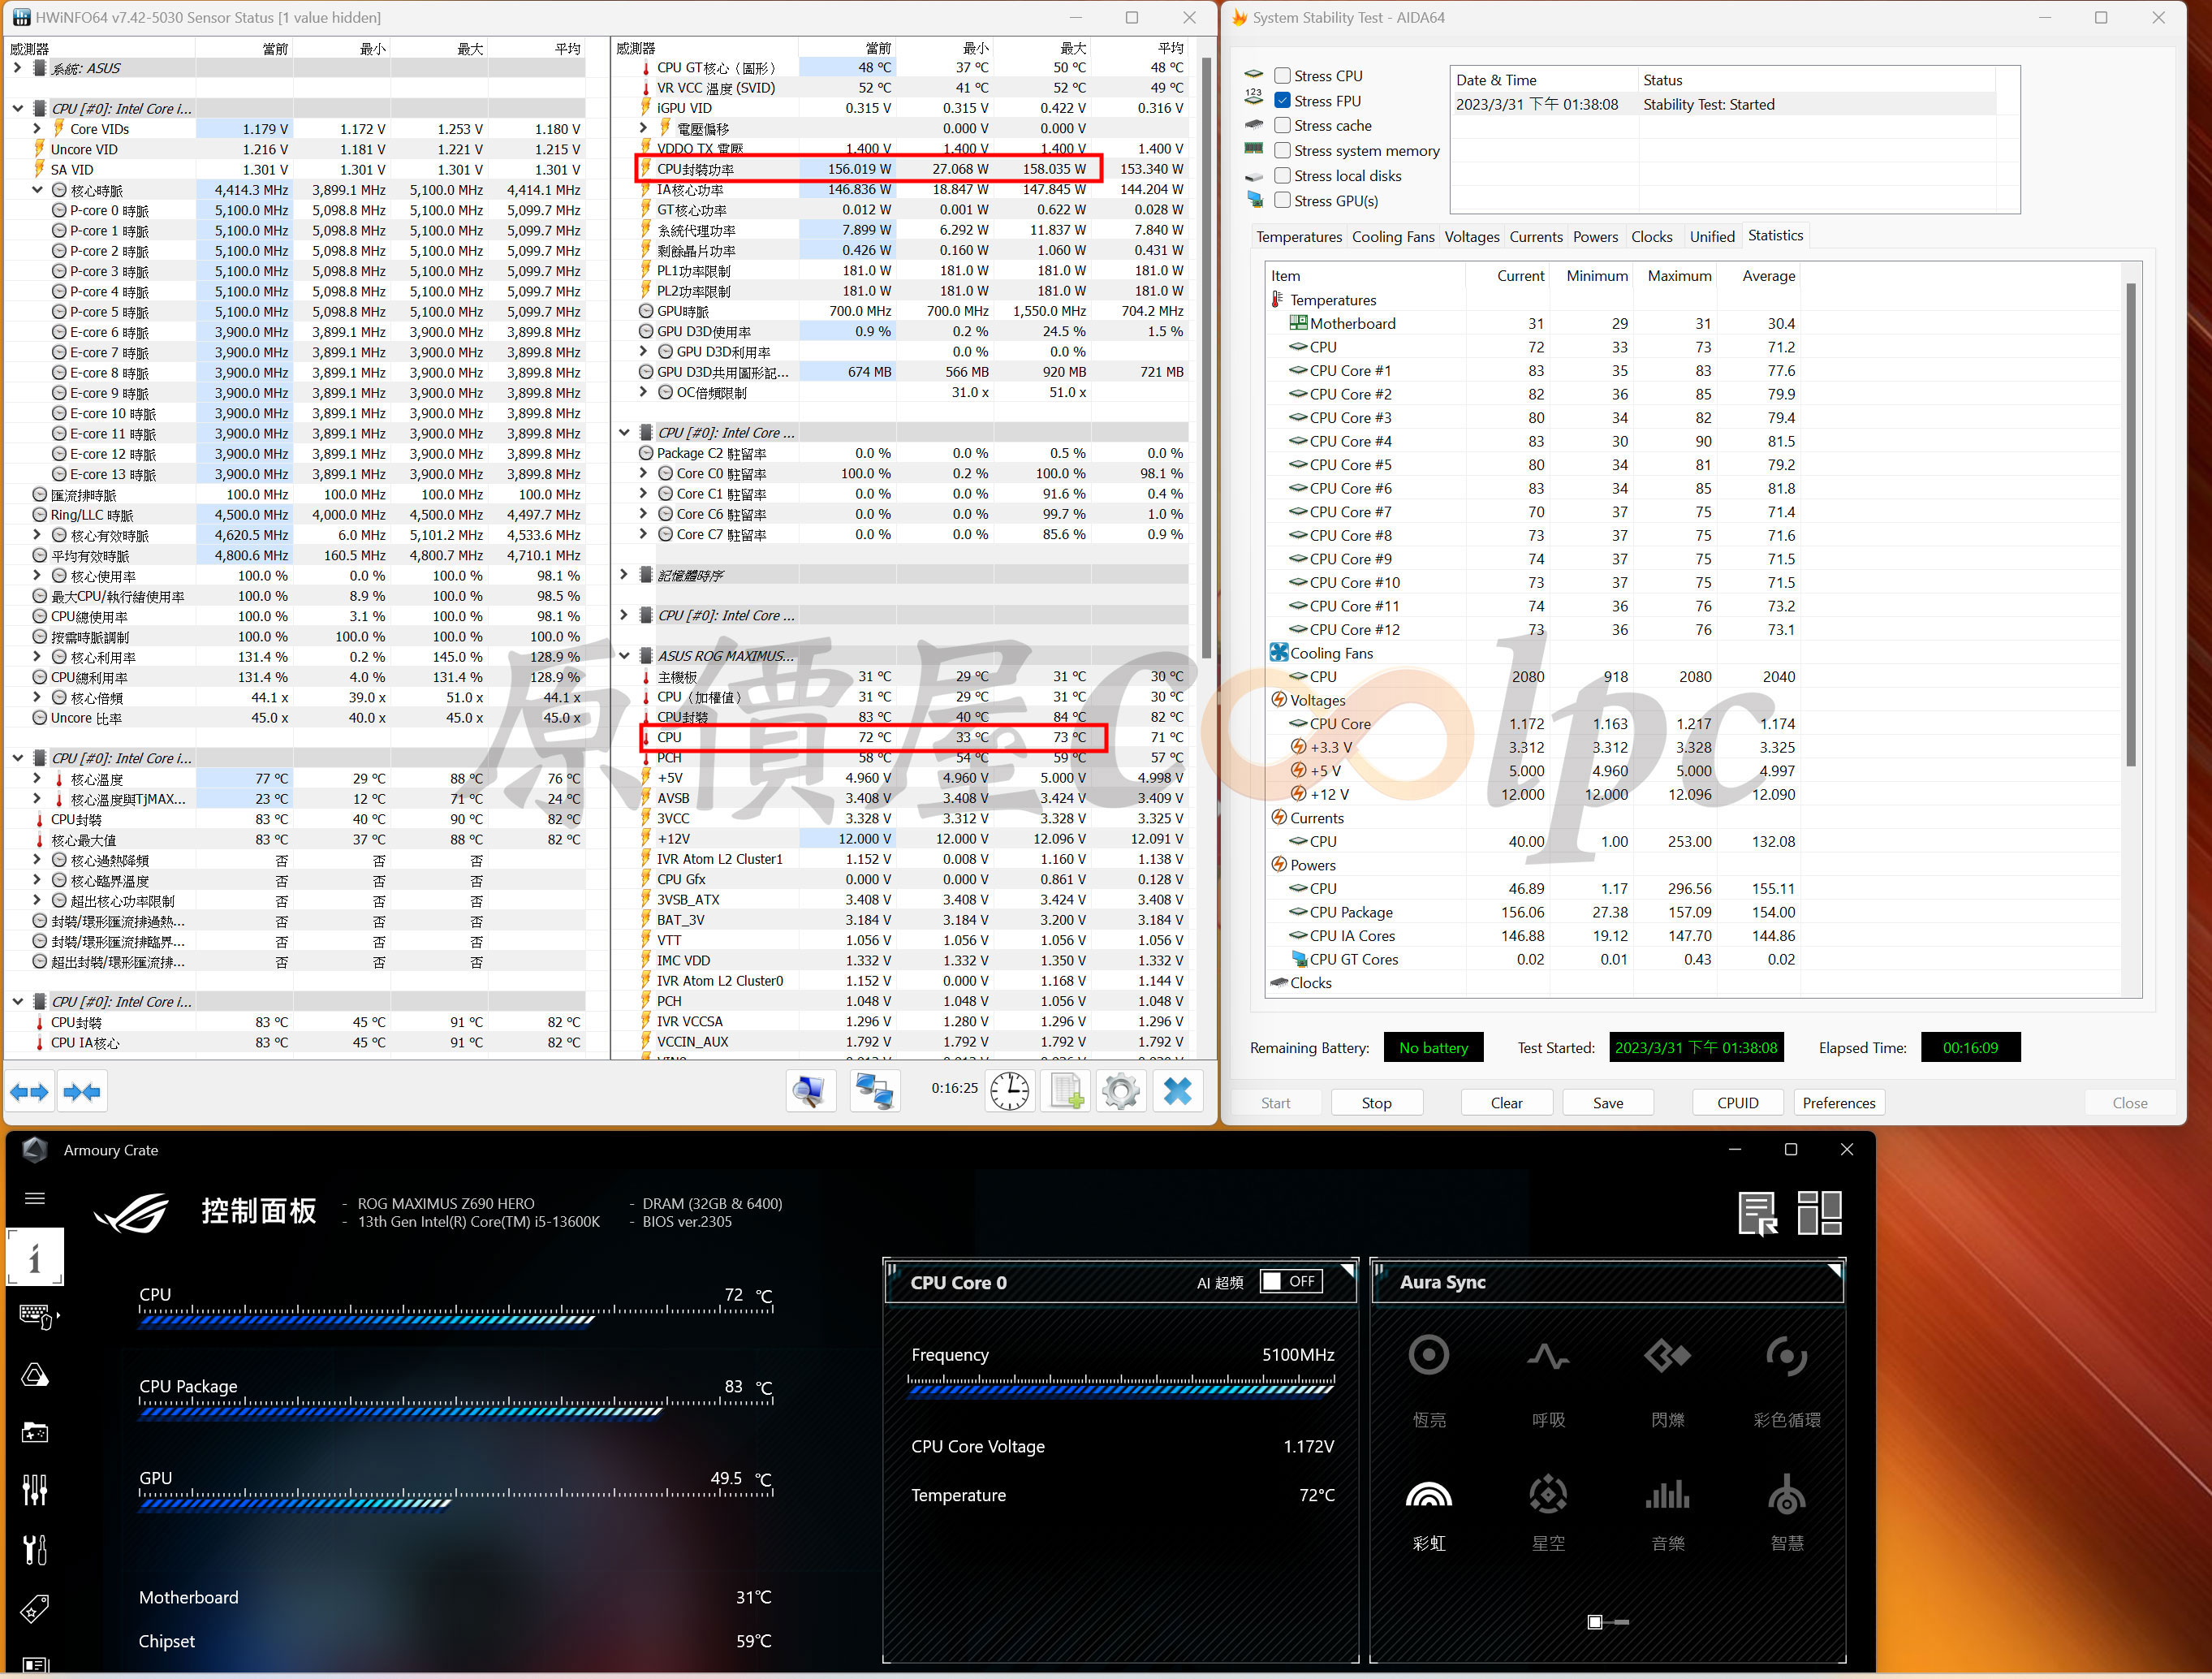Switch to the Currents tab
Viewport: 2212px width, 1679px height.
point(1536,237)
